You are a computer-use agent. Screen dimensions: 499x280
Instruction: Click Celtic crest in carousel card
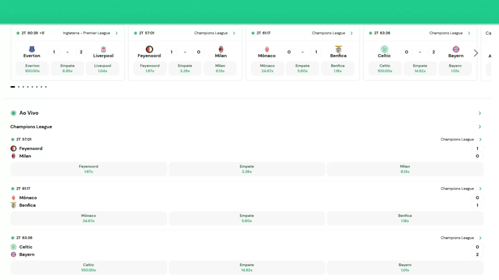384,49
